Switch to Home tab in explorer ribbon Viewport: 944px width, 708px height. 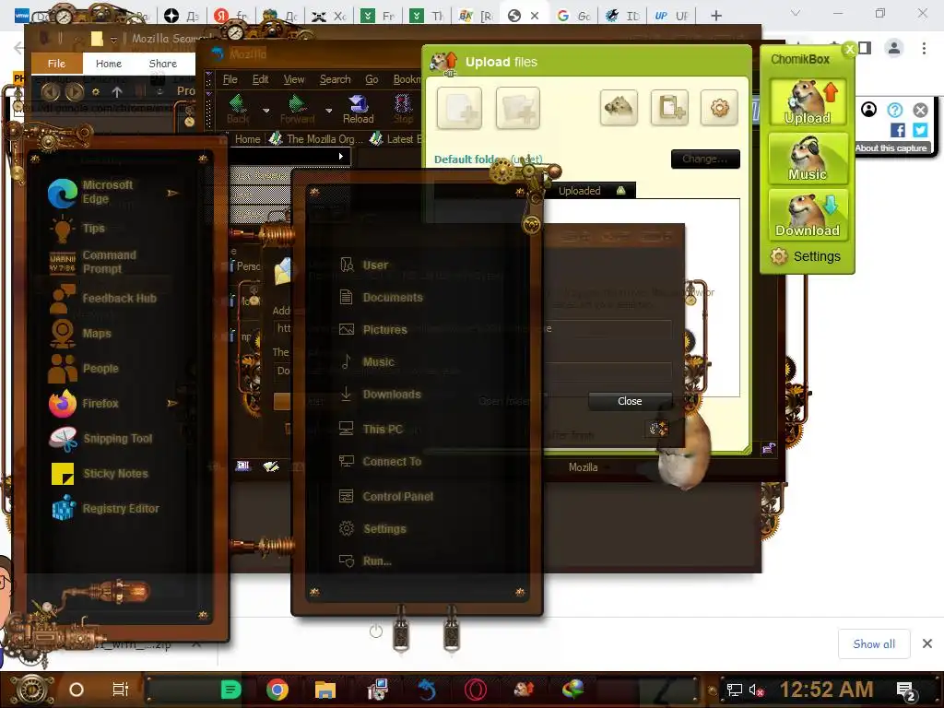coord(109,64)
